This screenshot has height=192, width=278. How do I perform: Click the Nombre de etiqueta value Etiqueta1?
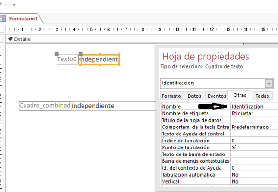click(x=253, y=113)
